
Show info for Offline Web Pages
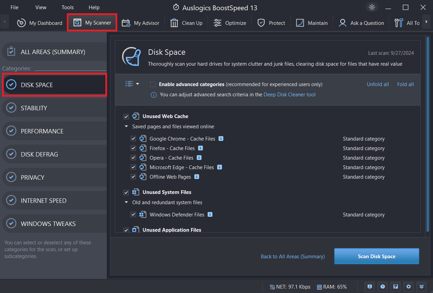[197, 177]
